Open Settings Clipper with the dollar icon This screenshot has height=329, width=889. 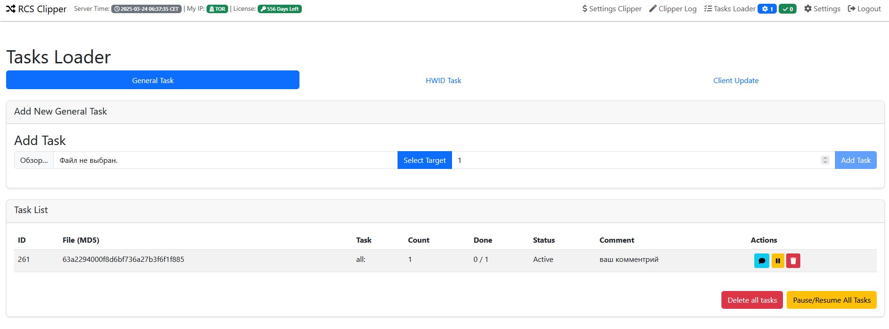612,9
